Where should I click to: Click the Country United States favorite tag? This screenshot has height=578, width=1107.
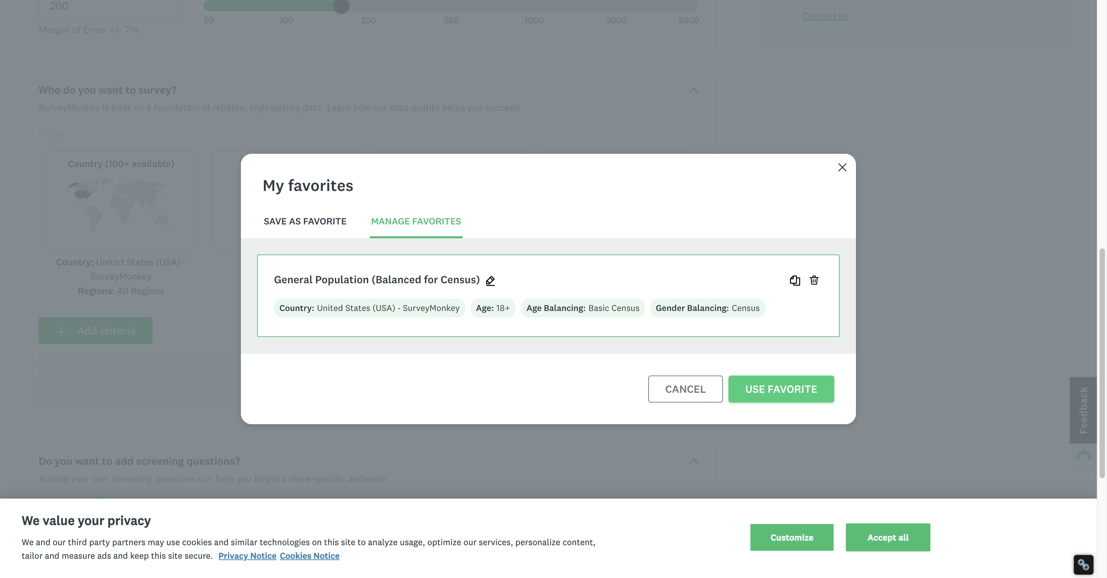pyautogui.click(x=369, y=308)
